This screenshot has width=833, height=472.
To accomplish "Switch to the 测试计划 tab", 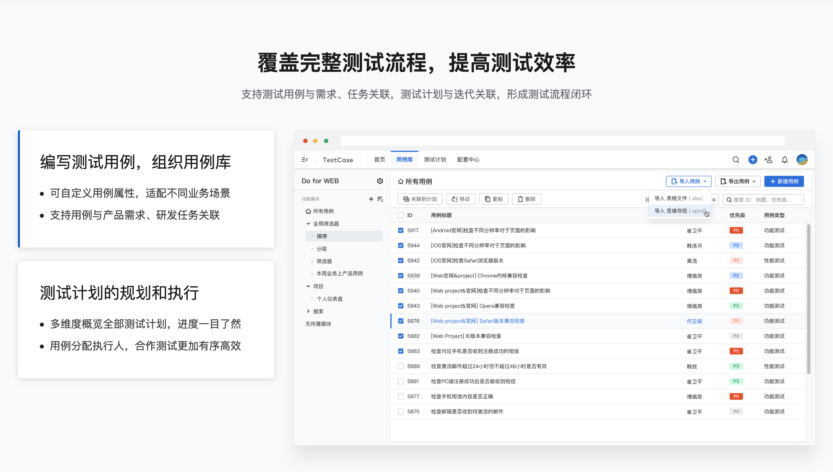I will click(434, 160).
